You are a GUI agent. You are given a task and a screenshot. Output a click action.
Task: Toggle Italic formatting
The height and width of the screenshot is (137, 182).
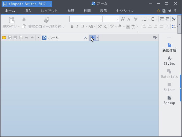click(77, 26)
